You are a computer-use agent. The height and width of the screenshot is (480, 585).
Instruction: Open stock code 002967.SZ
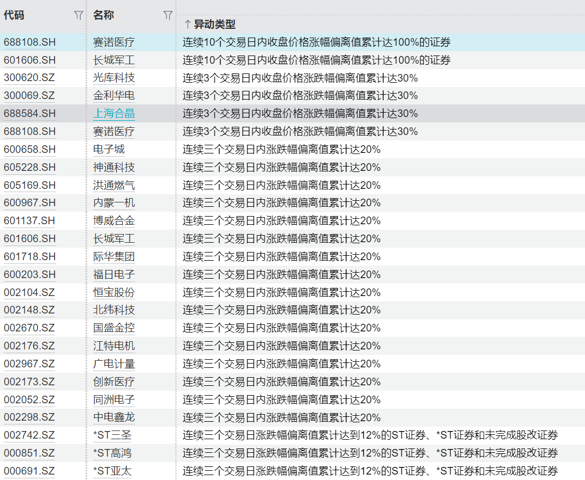(29, 364)
